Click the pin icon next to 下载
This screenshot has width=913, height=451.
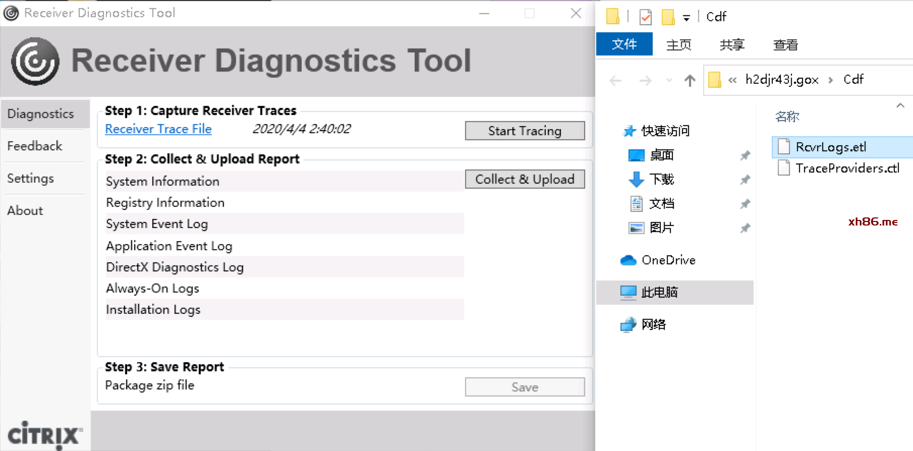coord(745,180)
